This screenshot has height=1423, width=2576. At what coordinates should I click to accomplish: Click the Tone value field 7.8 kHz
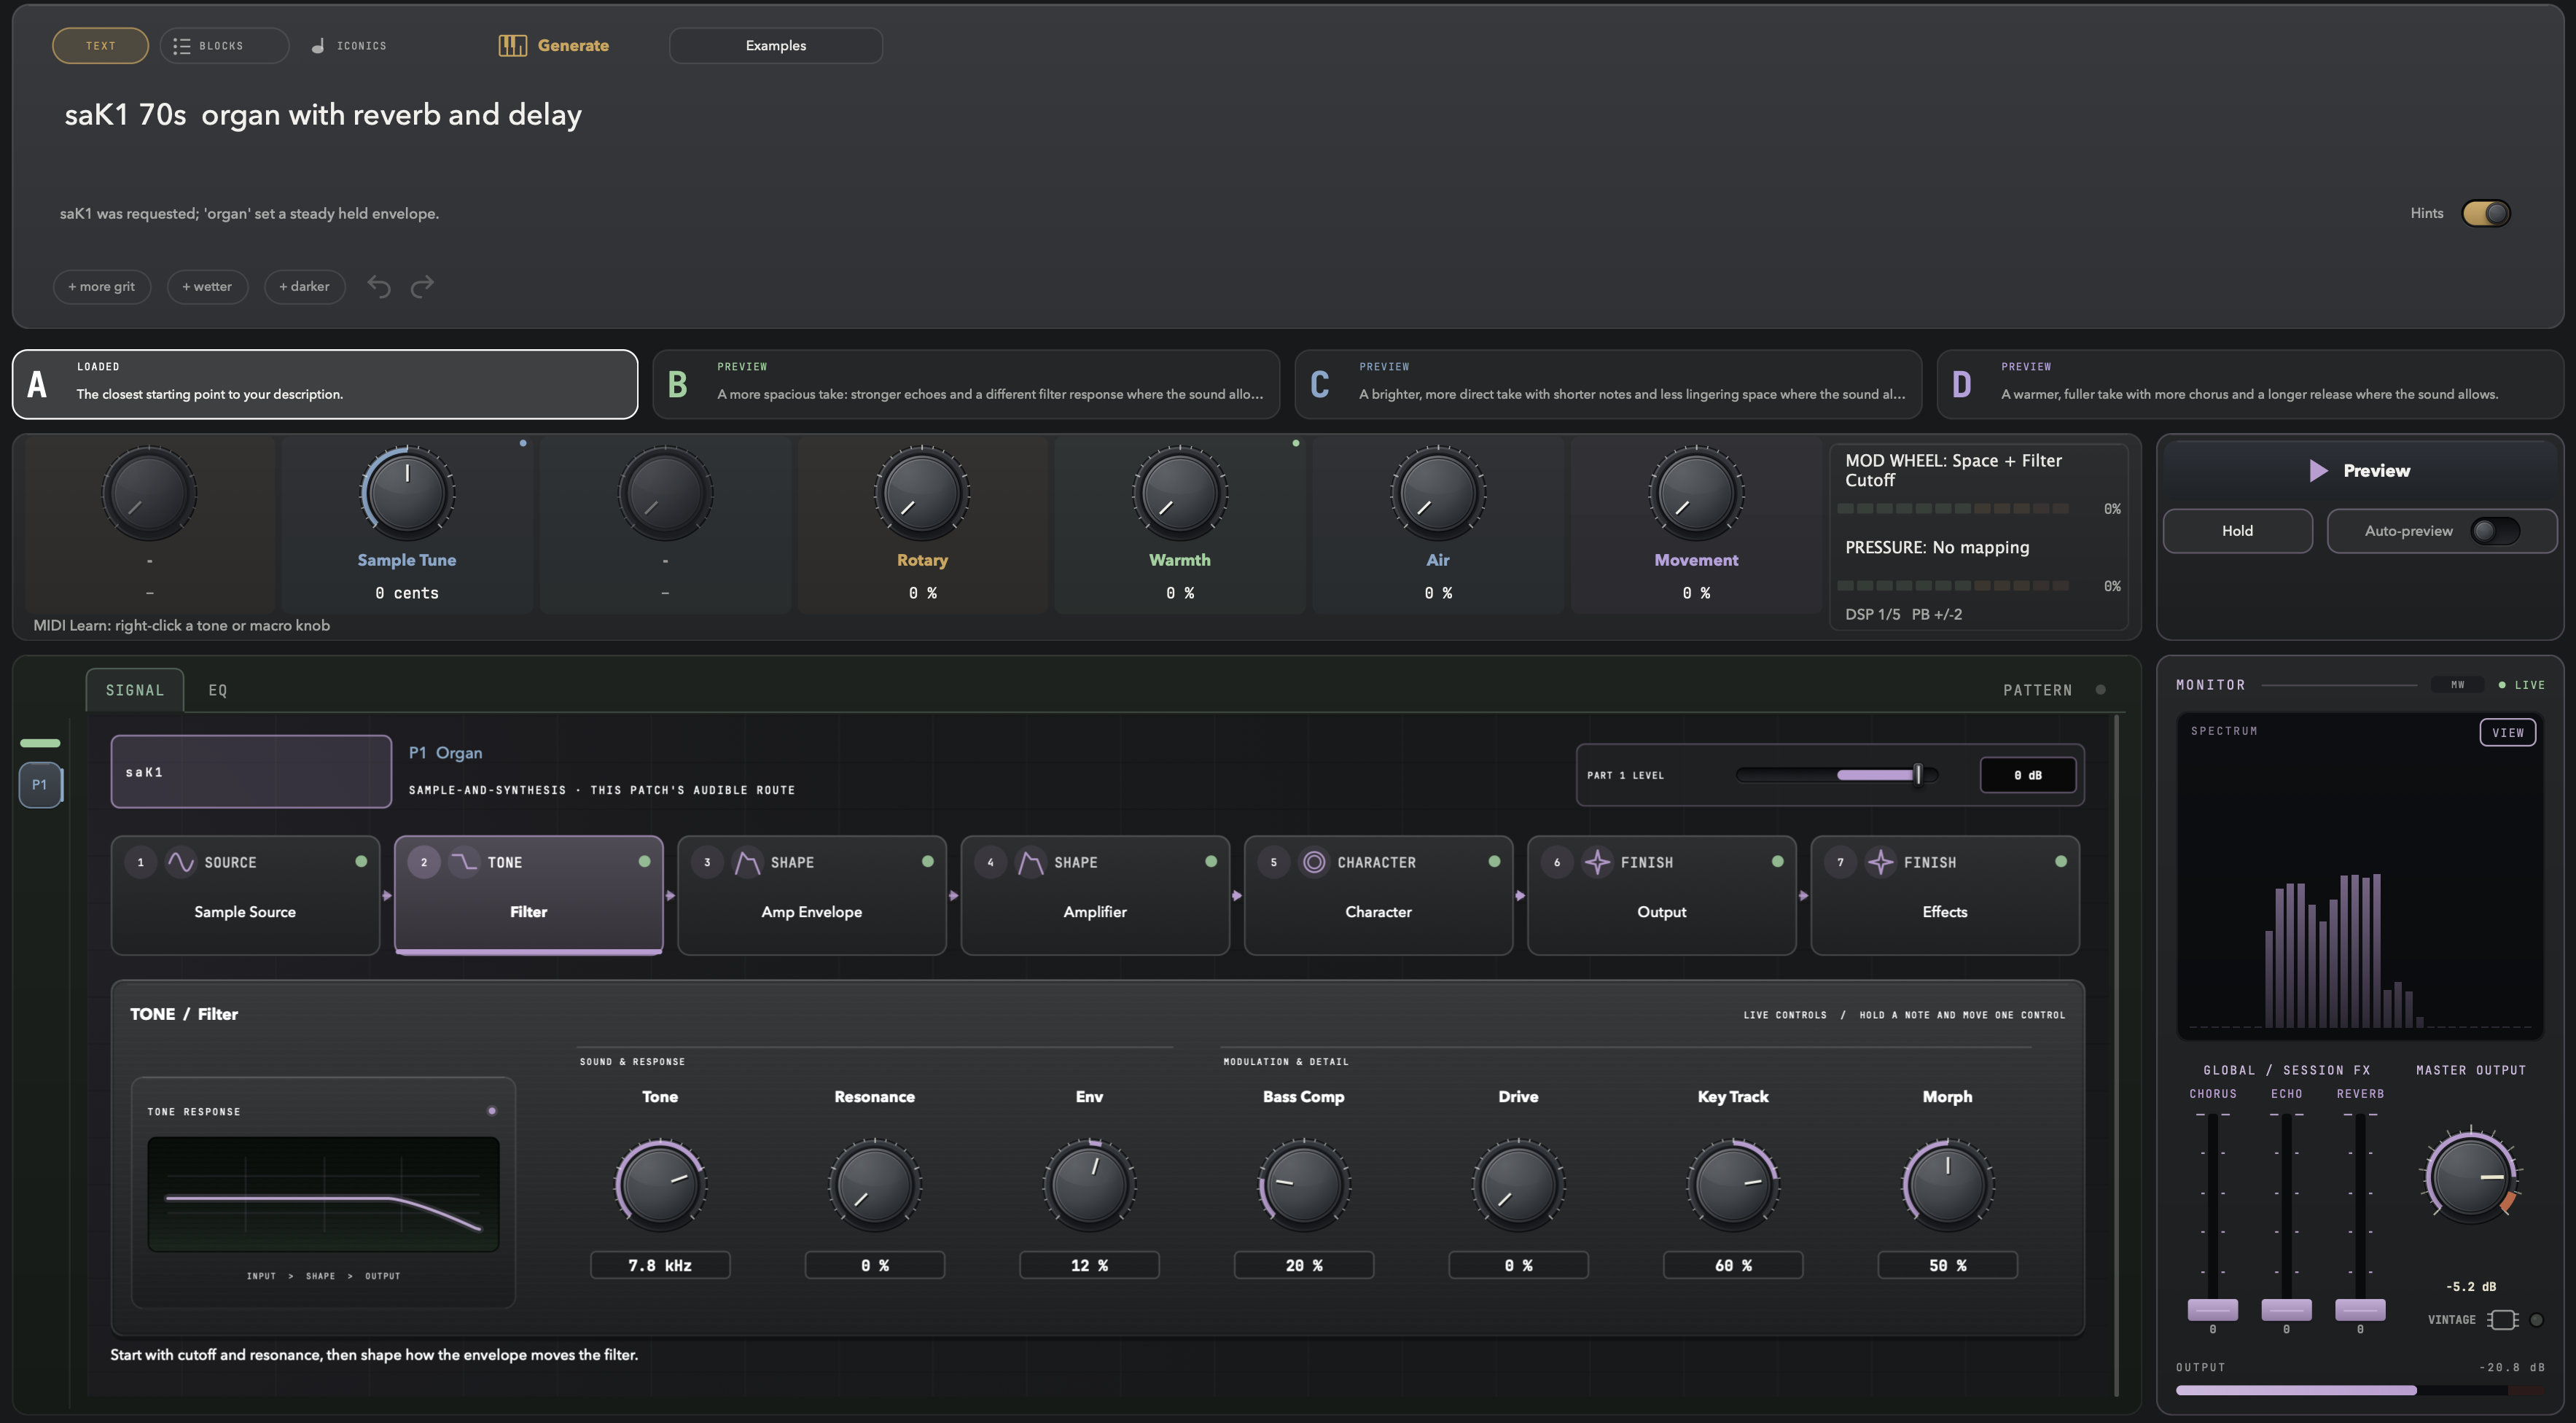click(x=660, y=1265)
